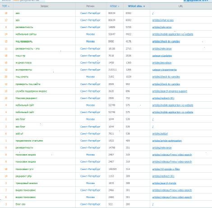Click Санкт-Петербург region in журнал плаза row
This screenshot has width=212, height=208.
(90, 63)
